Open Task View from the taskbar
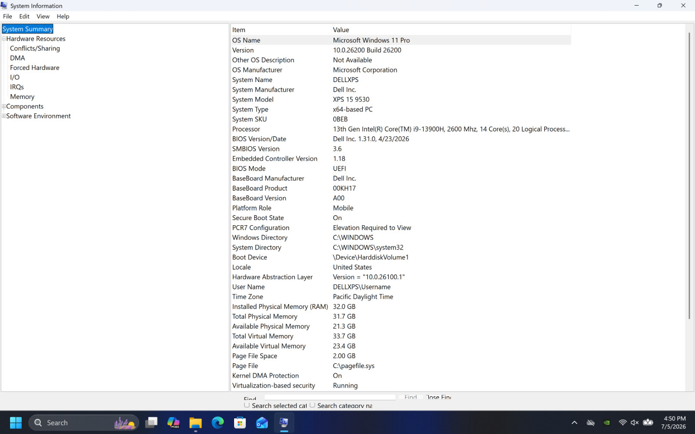The image size is (695, 434). [x=151, y=423]
